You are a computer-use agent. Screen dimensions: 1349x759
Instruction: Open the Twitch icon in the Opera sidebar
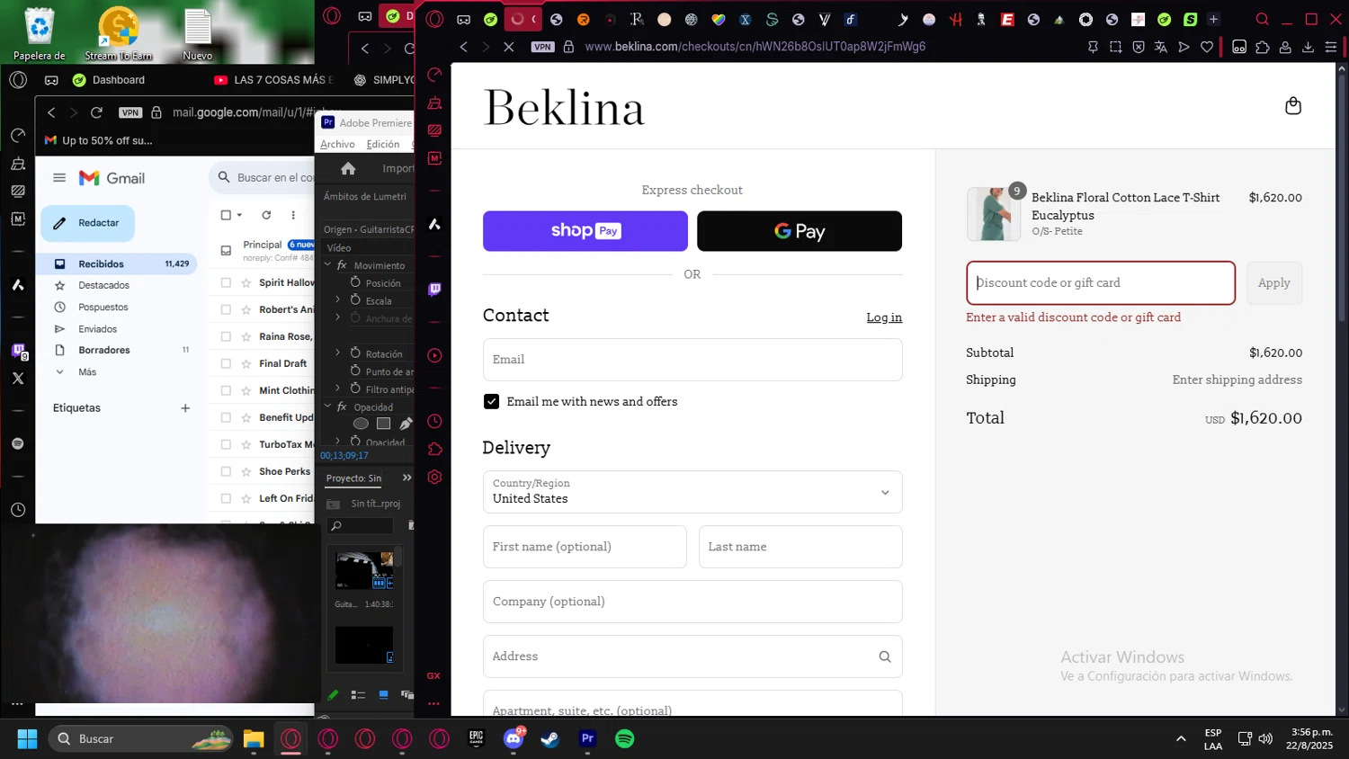click(434, 290)
